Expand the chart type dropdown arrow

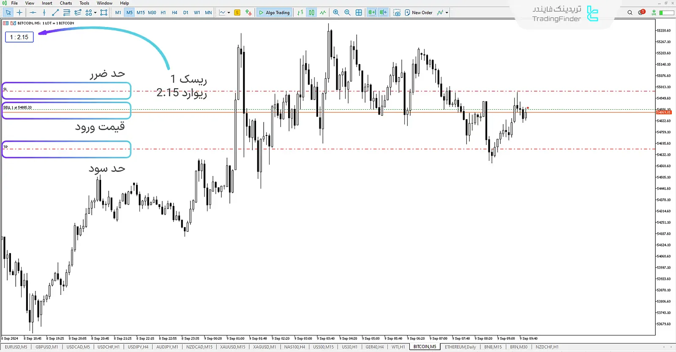pos(229,13)
